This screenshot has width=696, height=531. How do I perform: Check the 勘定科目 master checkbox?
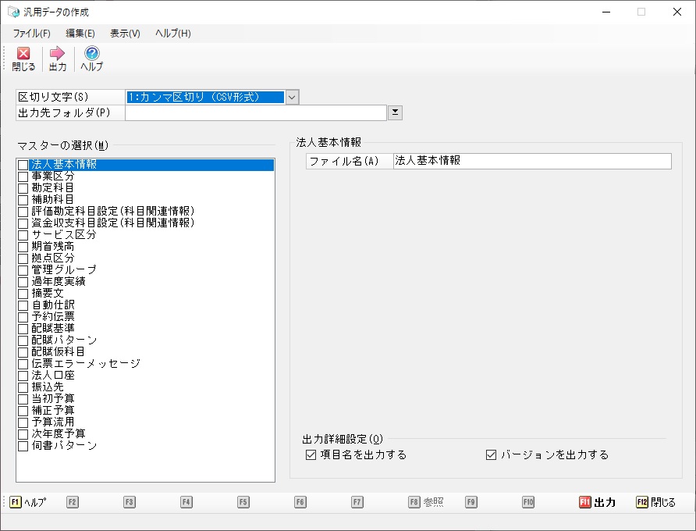[x=23, y=188]
